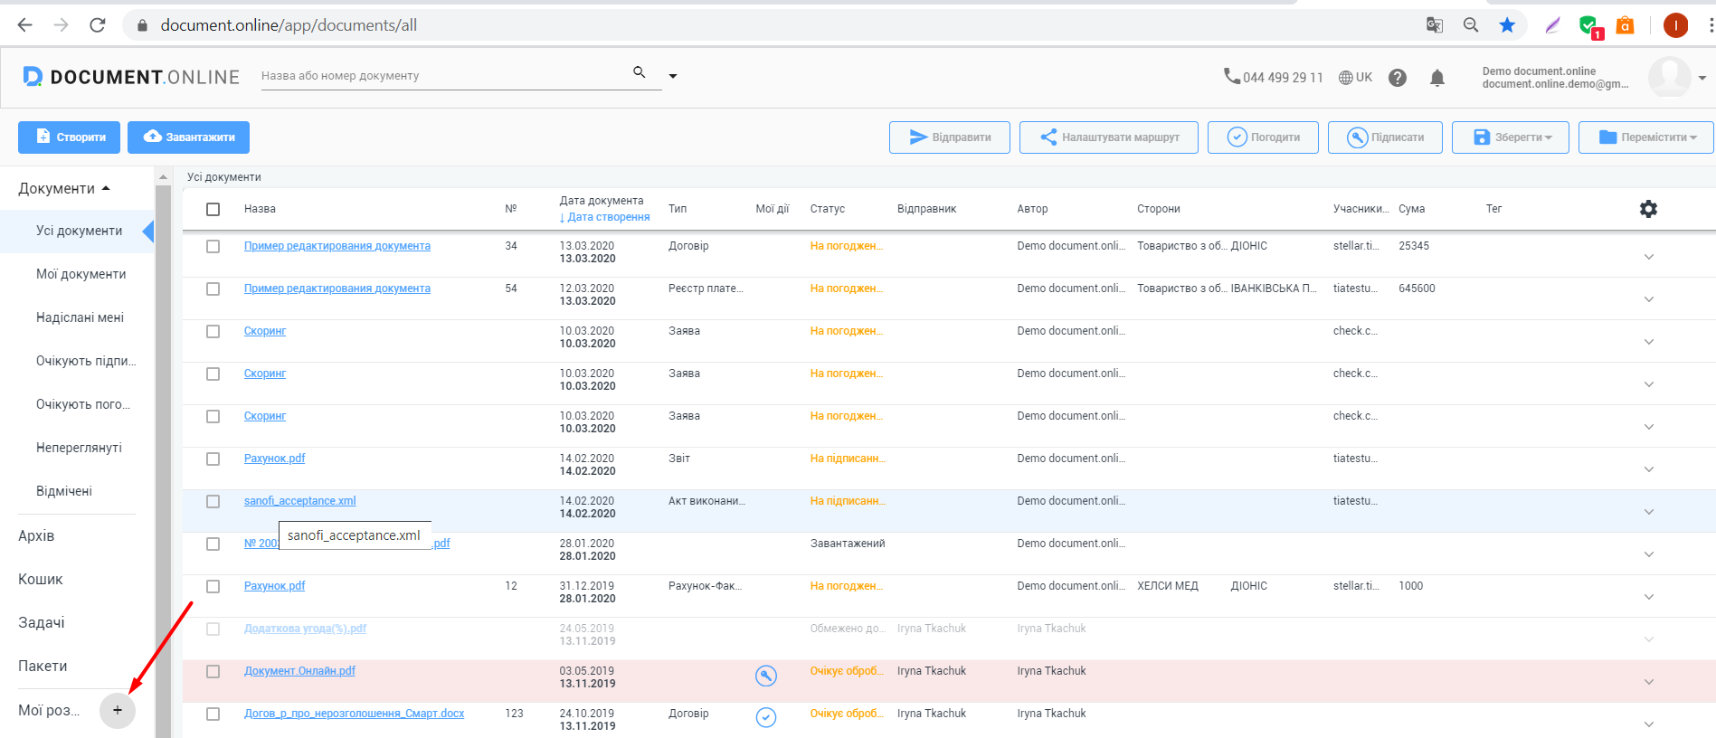Viewport: 1716px width, 738px height.
Task: Select all documents with header checkbox
Action: click(x=213, y=209)
